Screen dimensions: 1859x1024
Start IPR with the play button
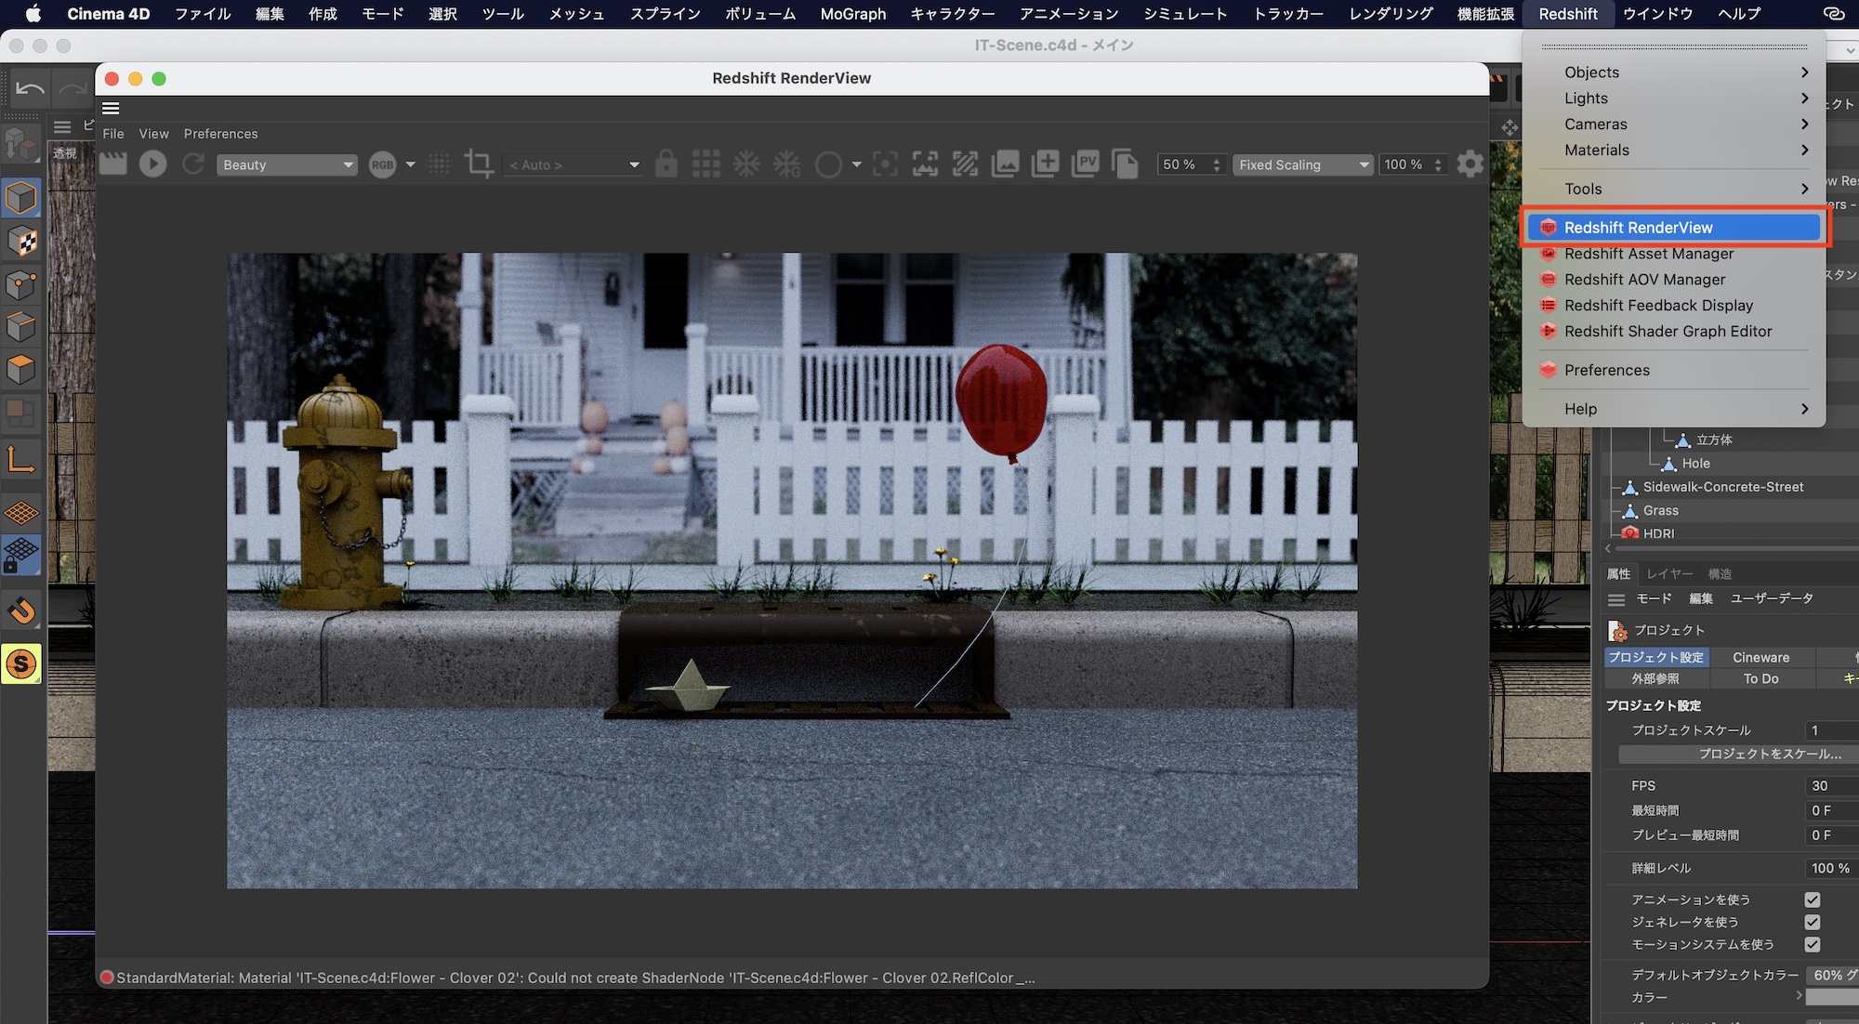(152, 164)
